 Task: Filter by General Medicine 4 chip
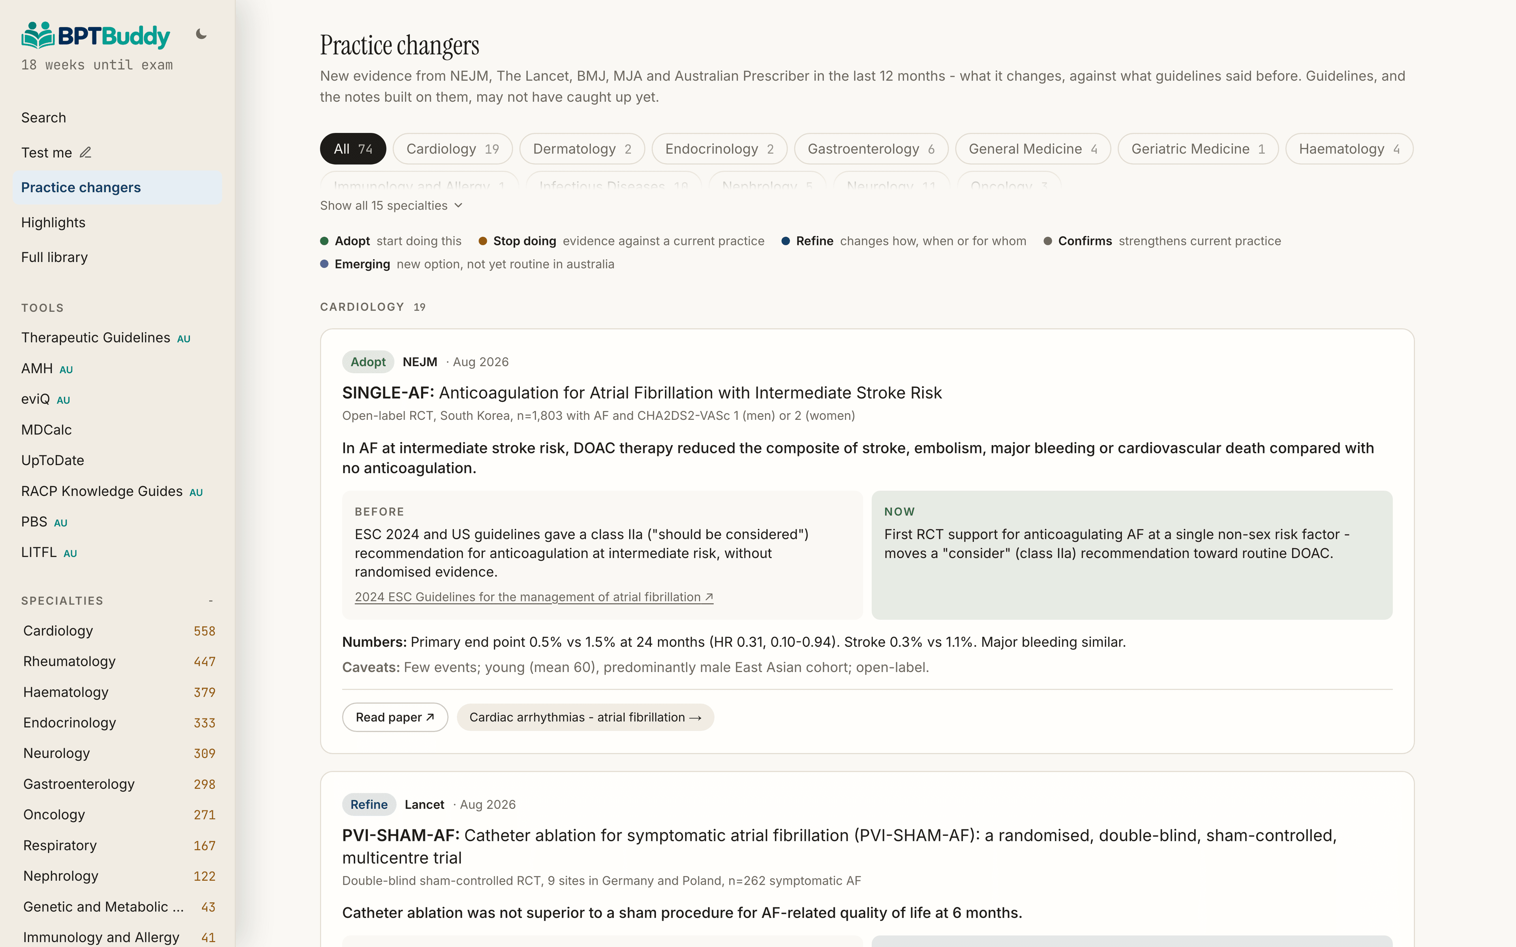tap(1033, 149)
